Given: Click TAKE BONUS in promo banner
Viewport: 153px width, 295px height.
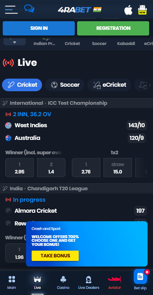Looking at the screenshot, I should coord(55,256).
